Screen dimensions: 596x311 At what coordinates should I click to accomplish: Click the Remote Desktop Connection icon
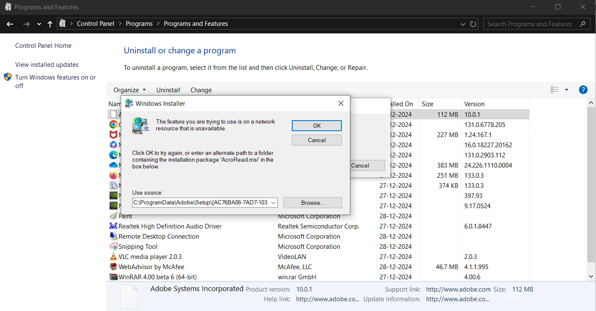[113, 236]
